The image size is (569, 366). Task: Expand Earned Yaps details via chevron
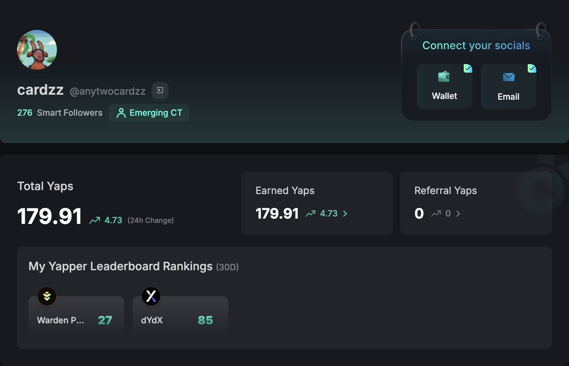(345, 214)
